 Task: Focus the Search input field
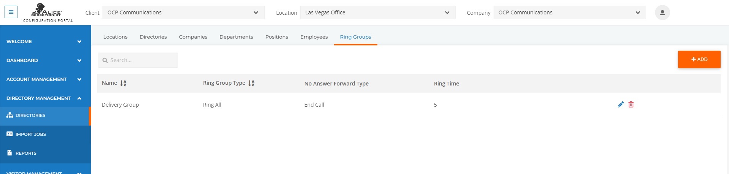(x=138, y=60)
